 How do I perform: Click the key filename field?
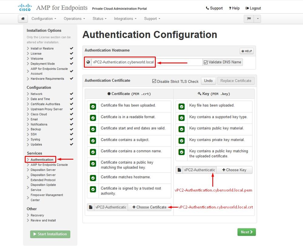pyautogui.click(x=200, y=170)
